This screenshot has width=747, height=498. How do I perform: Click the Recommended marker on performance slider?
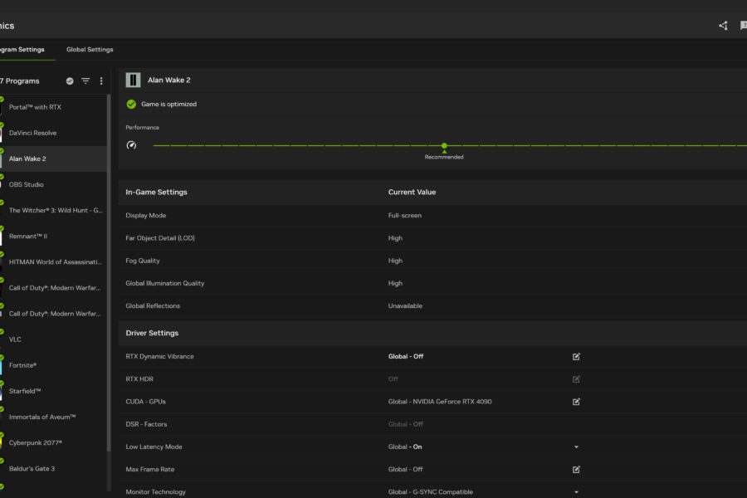(x=444, y=146)
